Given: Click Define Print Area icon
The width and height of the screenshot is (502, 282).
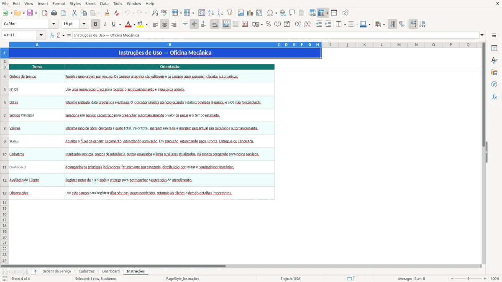Looking at the screenshot, I should 312,13.
